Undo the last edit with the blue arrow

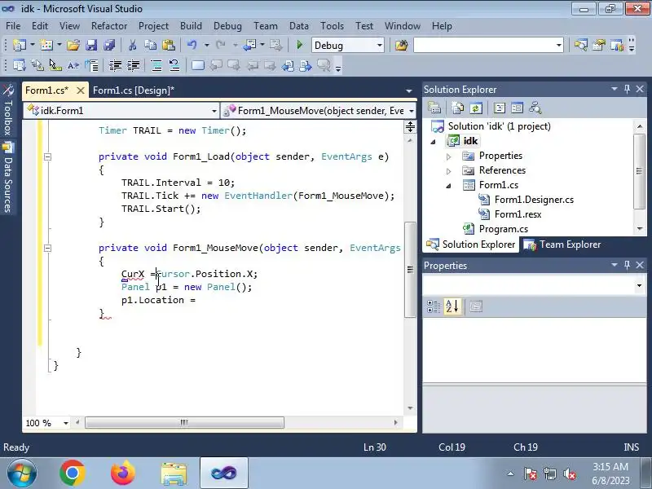[192, 45]
